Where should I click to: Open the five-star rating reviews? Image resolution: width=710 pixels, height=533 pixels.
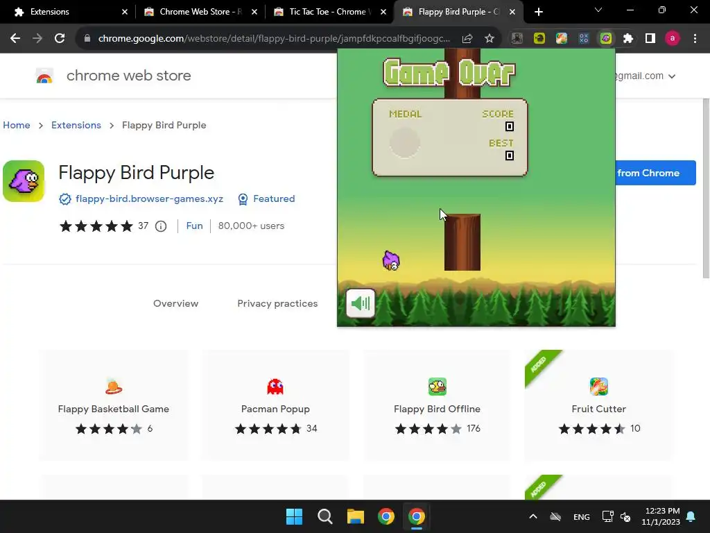[96, 226]
